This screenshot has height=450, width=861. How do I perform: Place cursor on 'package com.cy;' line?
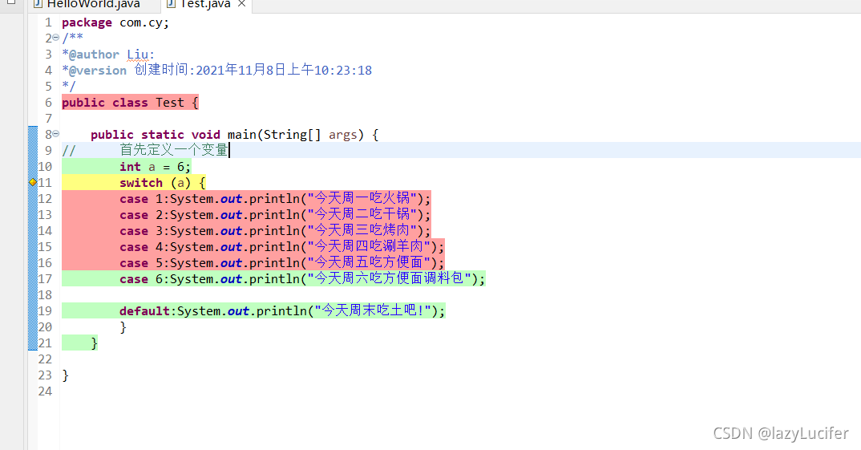point(115,22)
